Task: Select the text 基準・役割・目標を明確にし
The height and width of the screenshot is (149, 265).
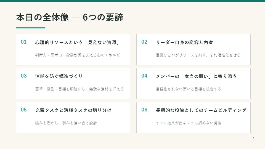Action: 60,89
